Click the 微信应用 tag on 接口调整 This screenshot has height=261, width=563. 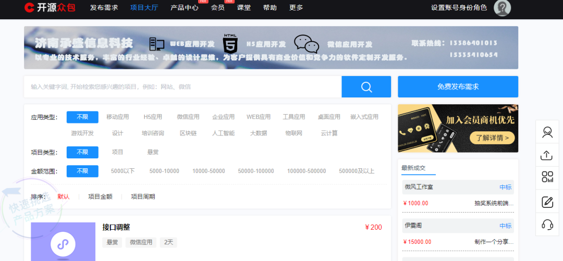pyautogui.click(x=141, y=242)
